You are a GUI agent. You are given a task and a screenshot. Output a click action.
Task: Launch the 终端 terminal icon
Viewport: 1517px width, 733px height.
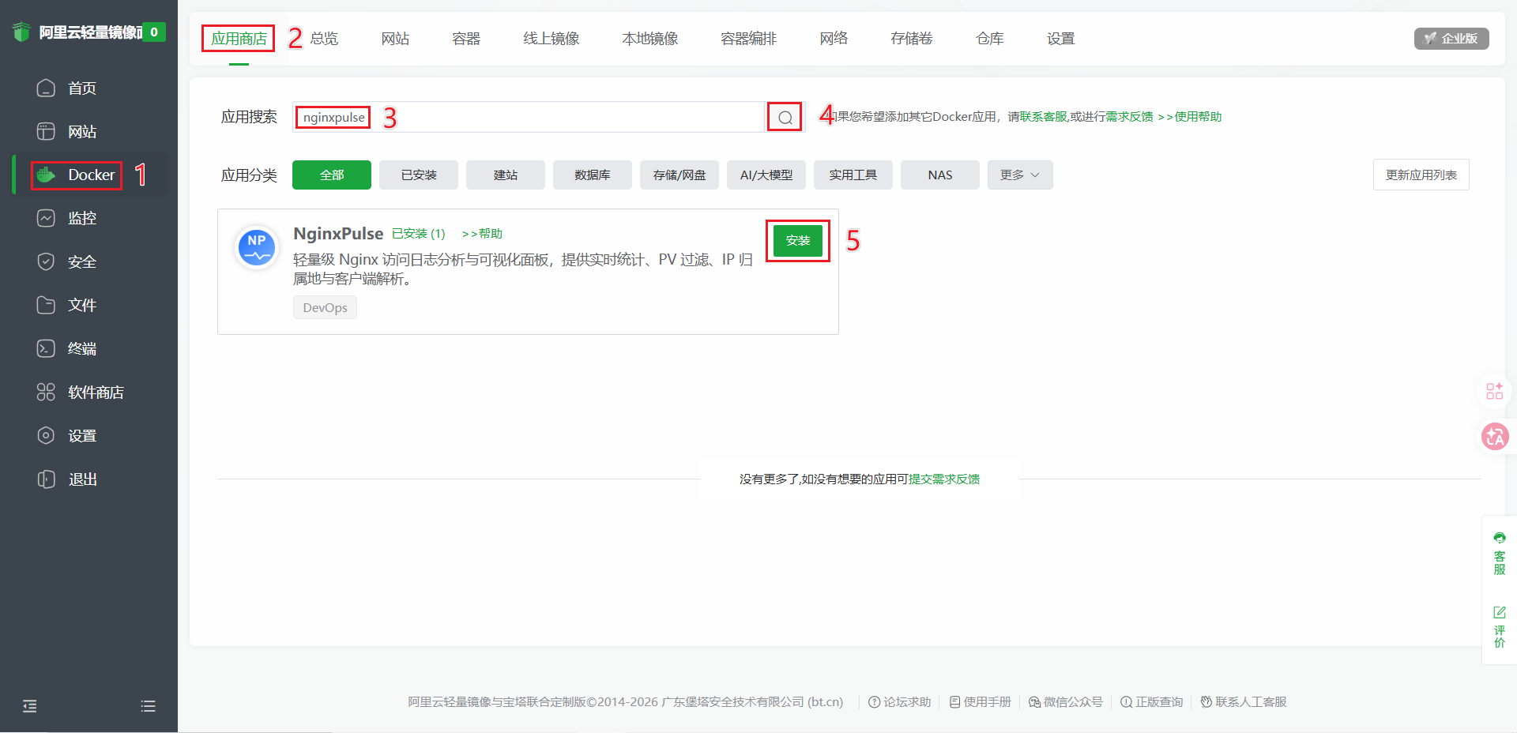click(46, 348)
